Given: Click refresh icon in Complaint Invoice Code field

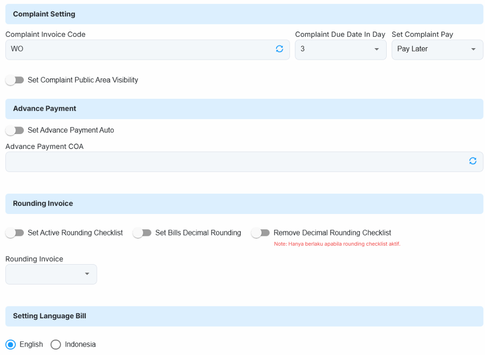Looking at the screenshot, I should point(279,49).
